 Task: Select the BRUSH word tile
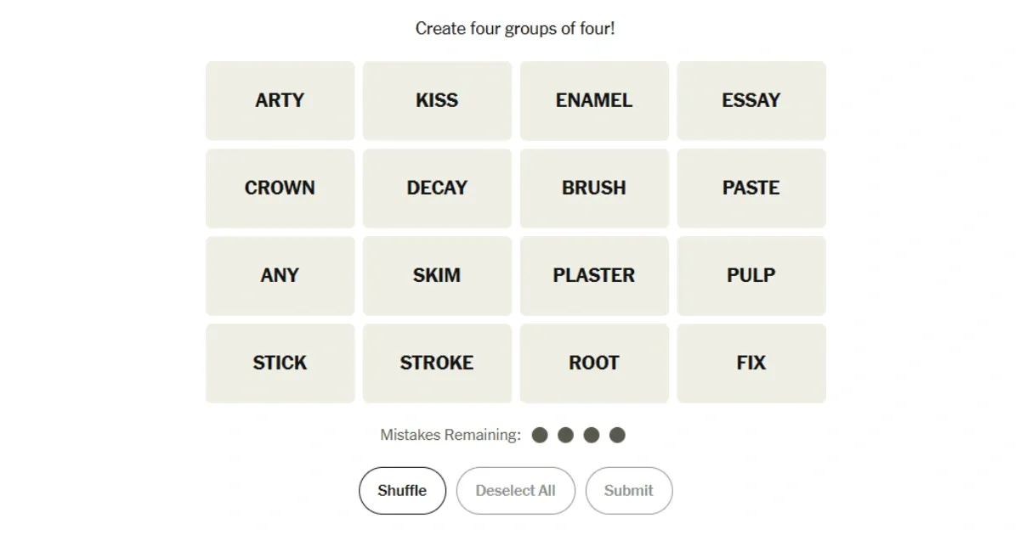coord(594,188)
